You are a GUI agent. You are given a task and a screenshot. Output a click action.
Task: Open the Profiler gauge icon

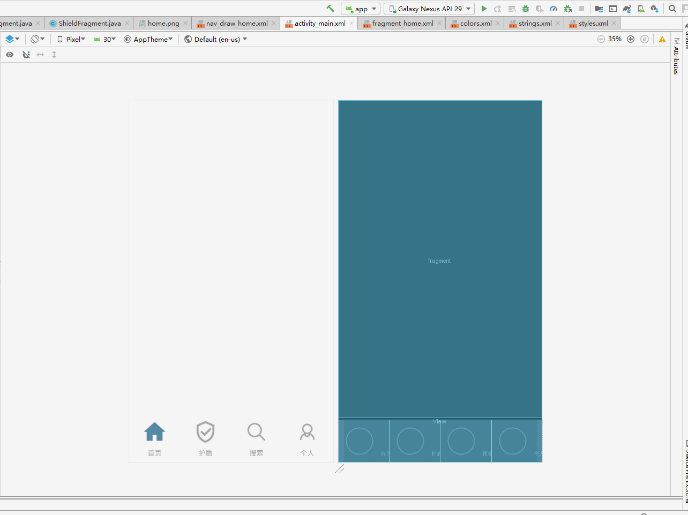pos(554,9)
